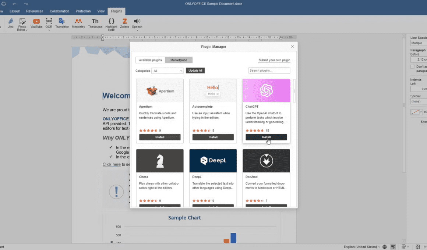
Task: Open the Translator plugin
Action: (x=62, y=23)
